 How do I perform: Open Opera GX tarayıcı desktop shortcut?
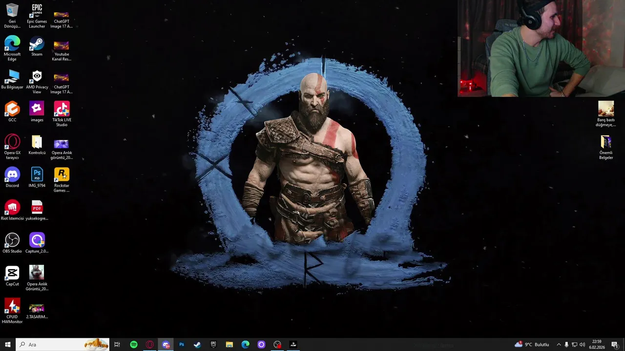12,147
